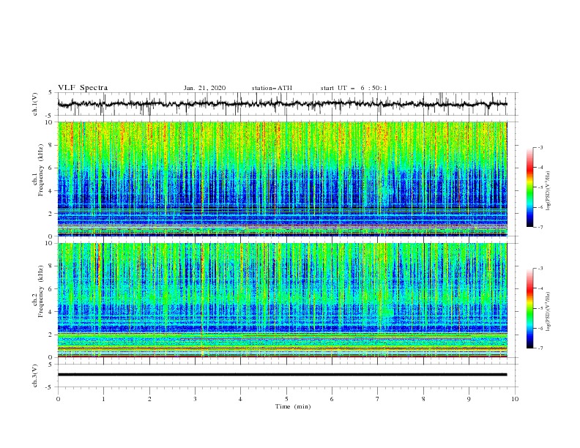The width and height of the screenshot is (580, 448).
Task: Click the time axis tick label "9"
Action: click(469, 399)
